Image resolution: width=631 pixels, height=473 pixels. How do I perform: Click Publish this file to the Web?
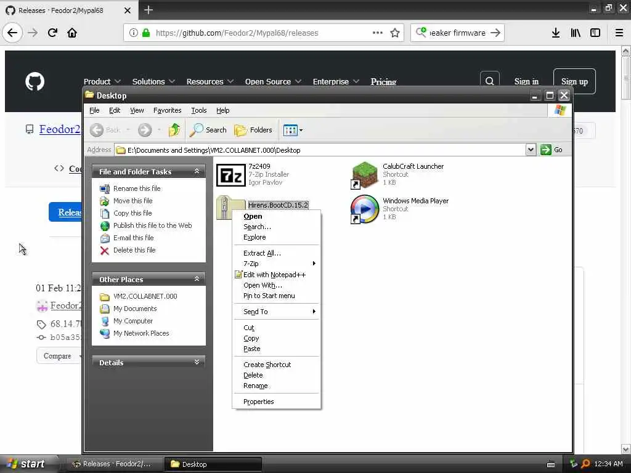tap(153, 225)
